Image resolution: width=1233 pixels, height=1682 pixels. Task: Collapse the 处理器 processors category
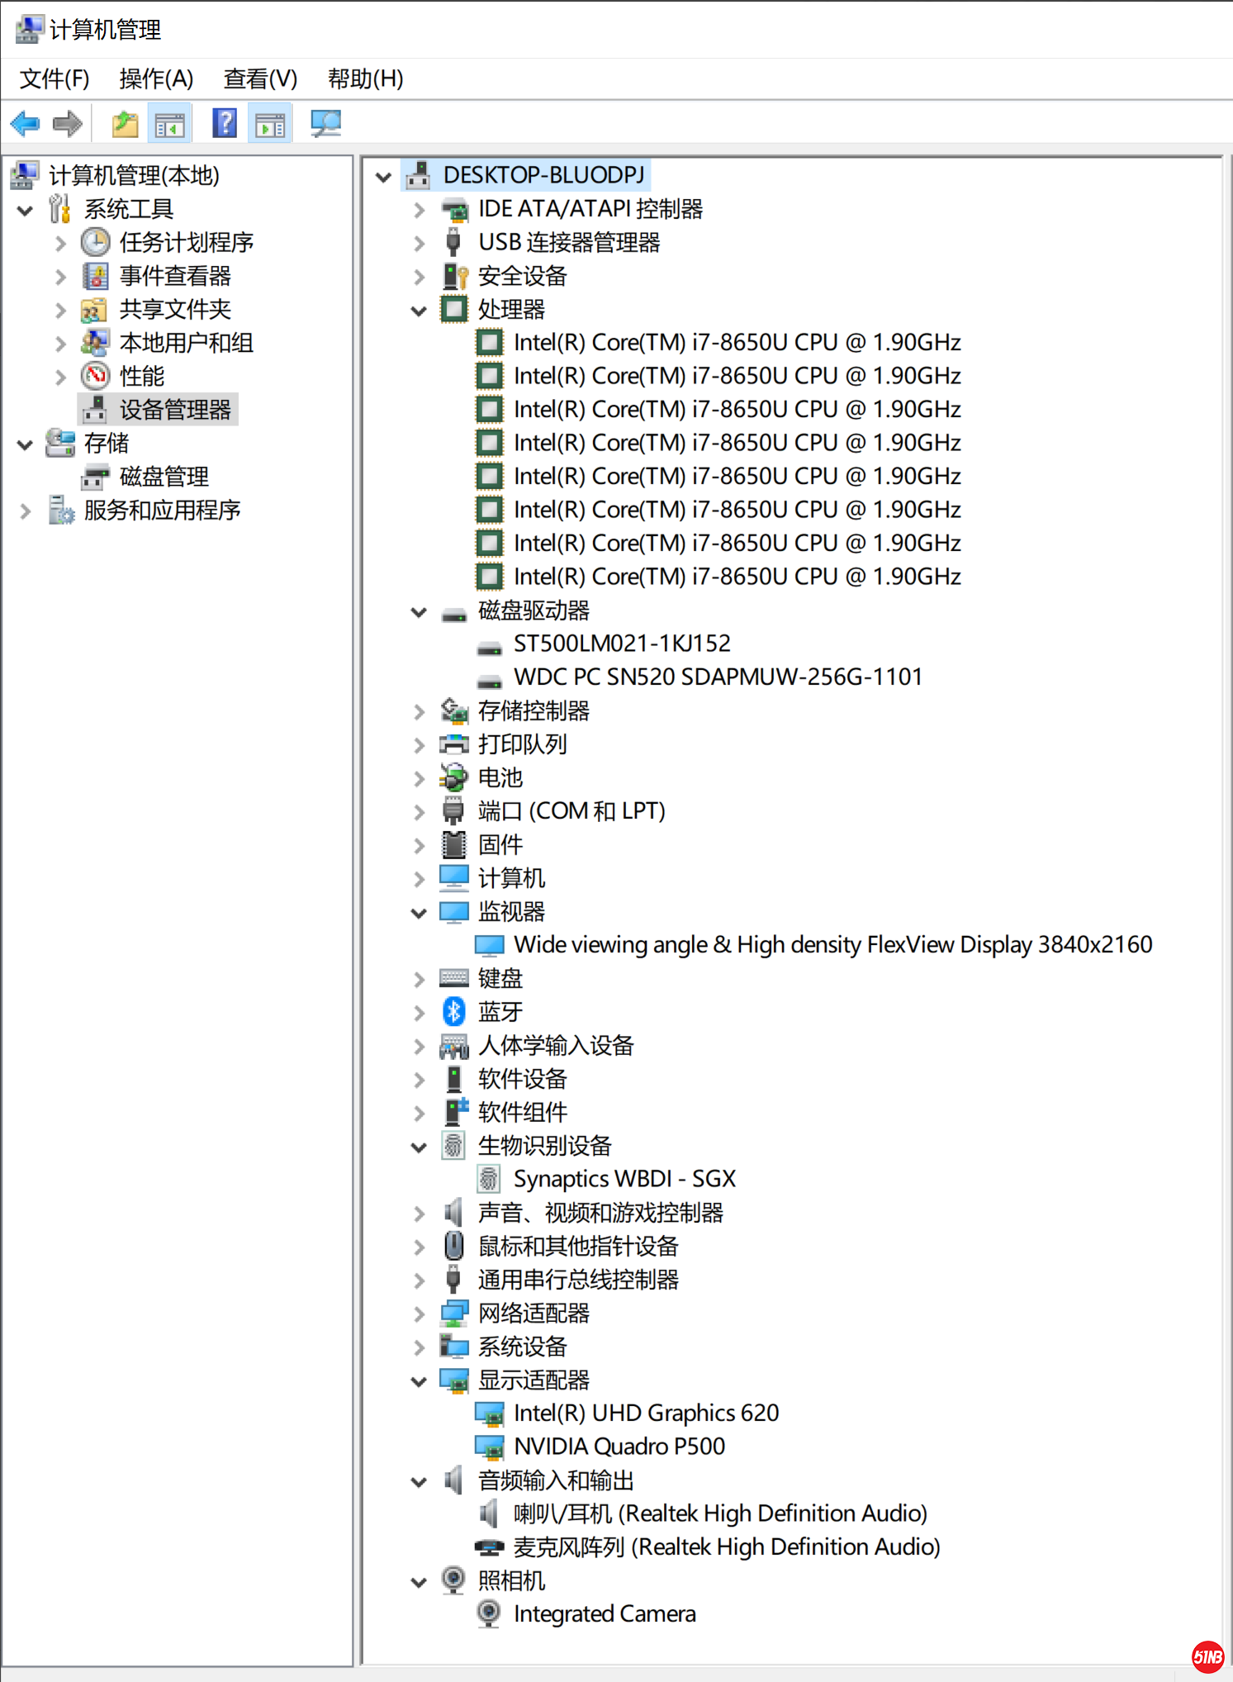click(x=419, y=311)
